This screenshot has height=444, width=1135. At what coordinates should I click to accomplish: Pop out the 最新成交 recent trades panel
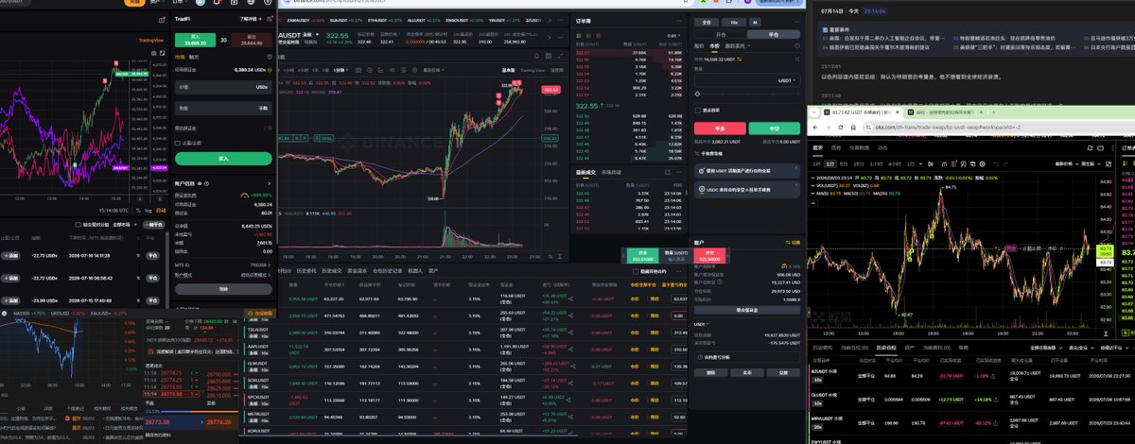(x=668, y=172)
